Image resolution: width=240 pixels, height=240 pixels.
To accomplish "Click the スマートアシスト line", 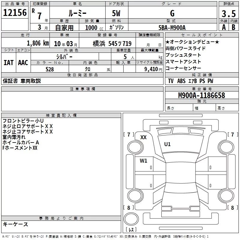I will click(x=183, y=61).
